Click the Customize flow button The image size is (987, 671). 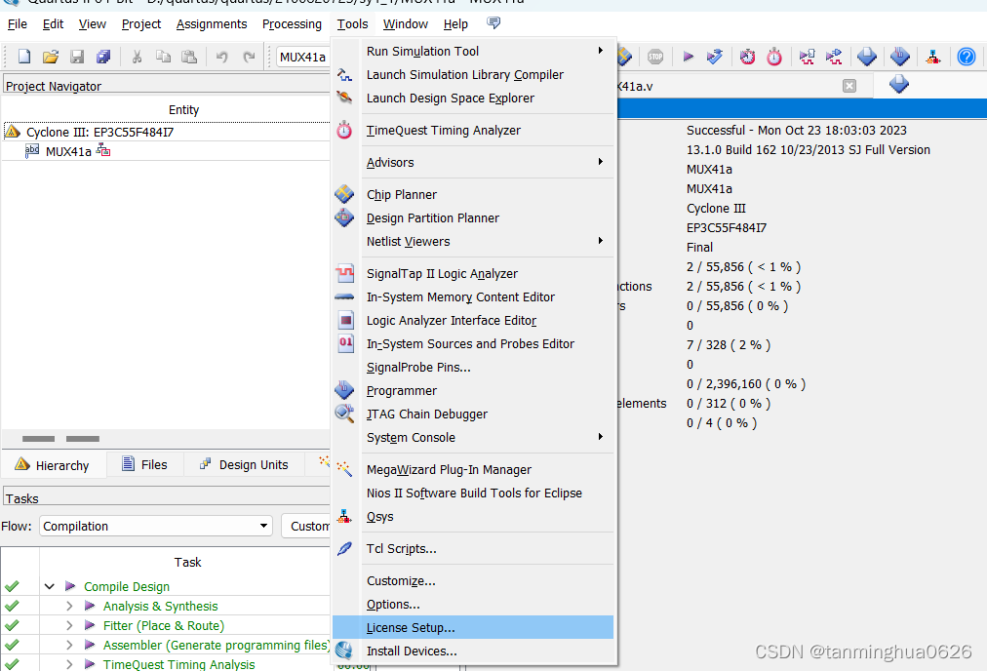tap(306, 527)
